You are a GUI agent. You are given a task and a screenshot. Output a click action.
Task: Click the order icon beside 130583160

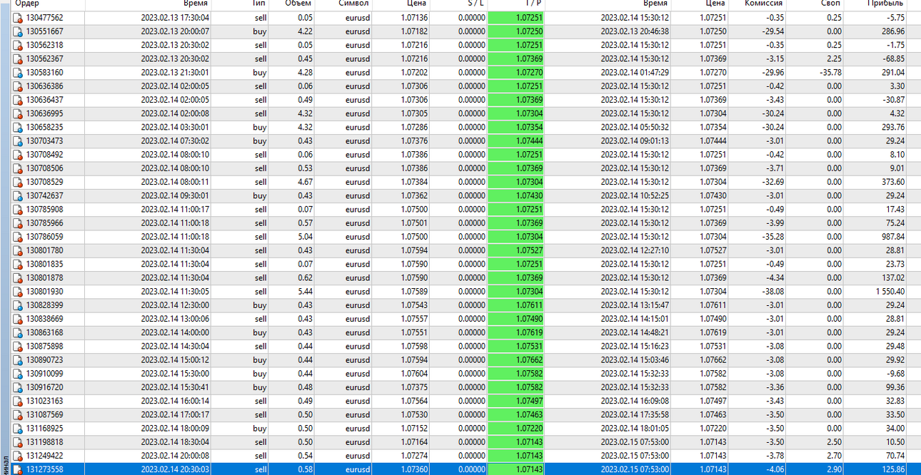[x=19, y=73]
